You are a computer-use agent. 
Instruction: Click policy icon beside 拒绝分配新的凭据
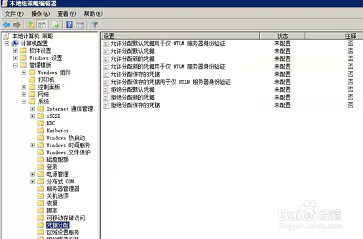coord(105,98)
